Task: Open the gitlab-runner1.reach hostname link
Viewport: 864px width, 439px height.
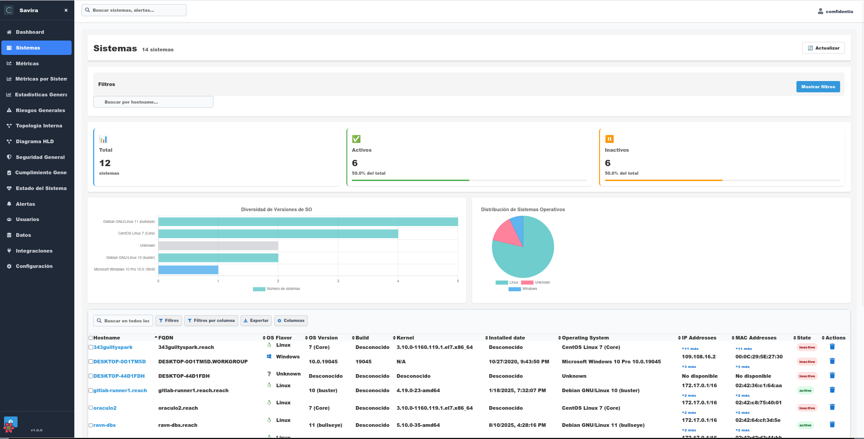Action: coord(119,390)
